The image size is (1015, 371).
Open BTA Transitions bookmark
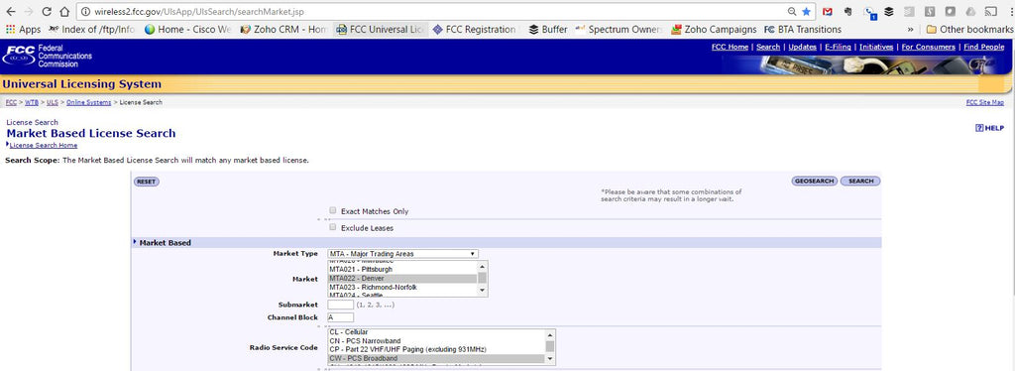pos(803,29)
